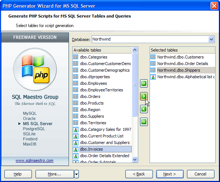Click the table icon beside dbo.EmployeeTerritories

point(76,90)
